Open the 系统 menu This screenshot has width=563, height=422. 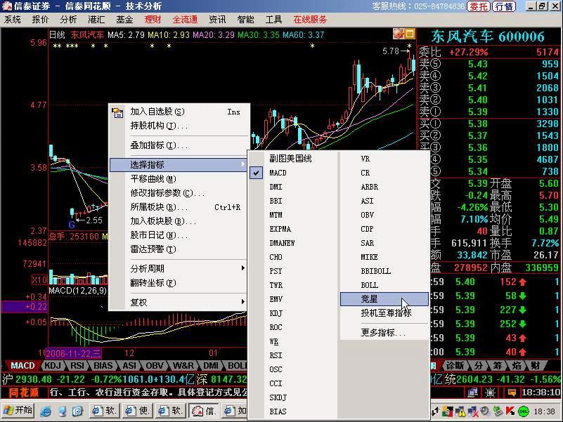13,20
